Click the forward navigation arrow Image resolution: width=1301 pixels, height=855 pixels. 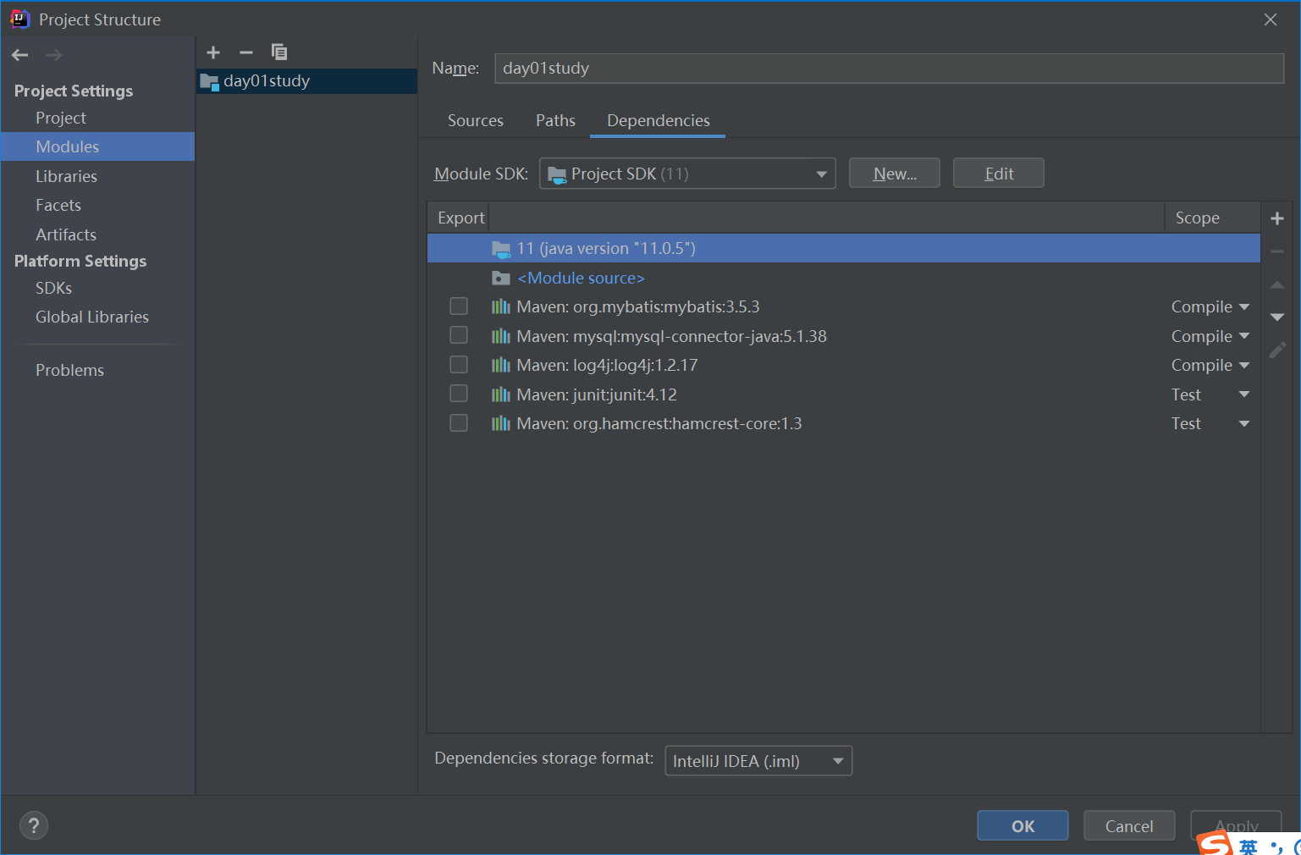(x=53, y=55)
